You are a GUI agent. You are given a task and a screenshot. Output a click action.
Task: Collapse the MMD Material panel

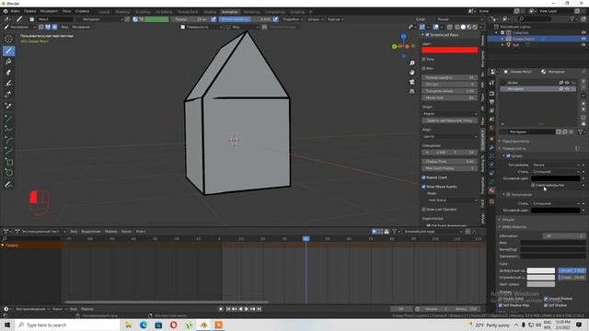514,227
